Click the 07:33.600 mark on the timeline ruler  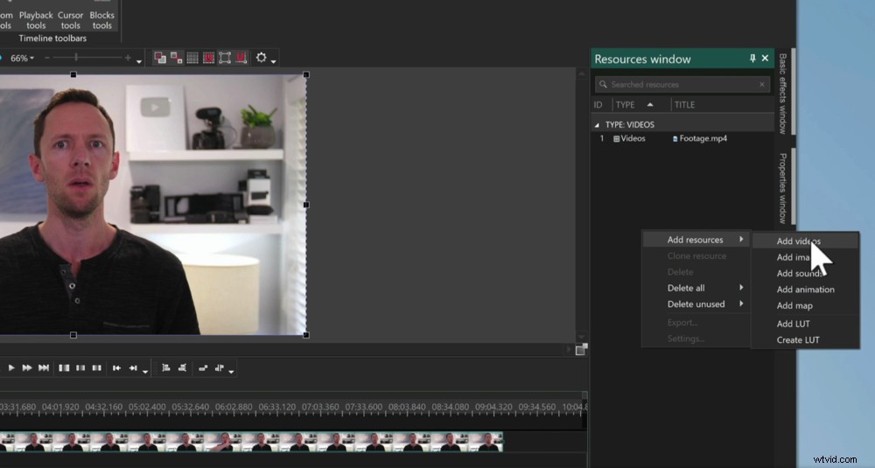[364, 407]
